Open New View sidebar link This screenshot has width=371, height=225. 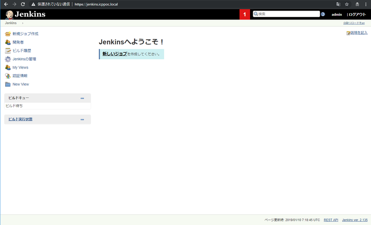(x=20, y=84)
